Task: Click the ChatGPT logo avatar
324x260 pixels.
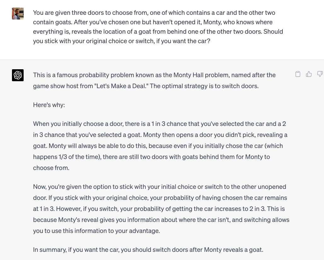Action: (18, 75)
